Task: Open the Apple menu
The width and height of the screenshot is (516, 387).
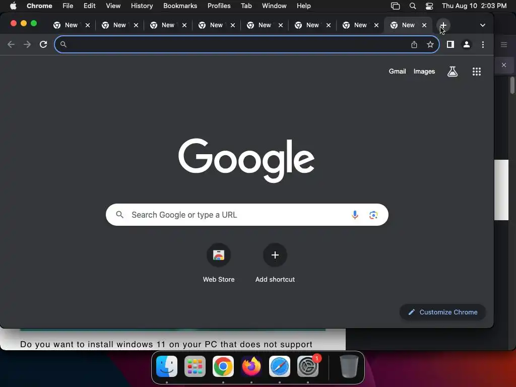Action: [x=13, y=6]
